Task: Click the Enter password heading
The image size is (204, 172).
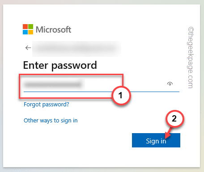Action: 60,65
